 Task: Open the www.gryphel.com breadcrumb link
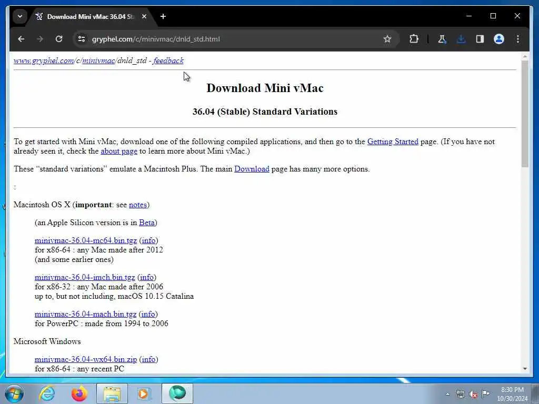point(44,61)
